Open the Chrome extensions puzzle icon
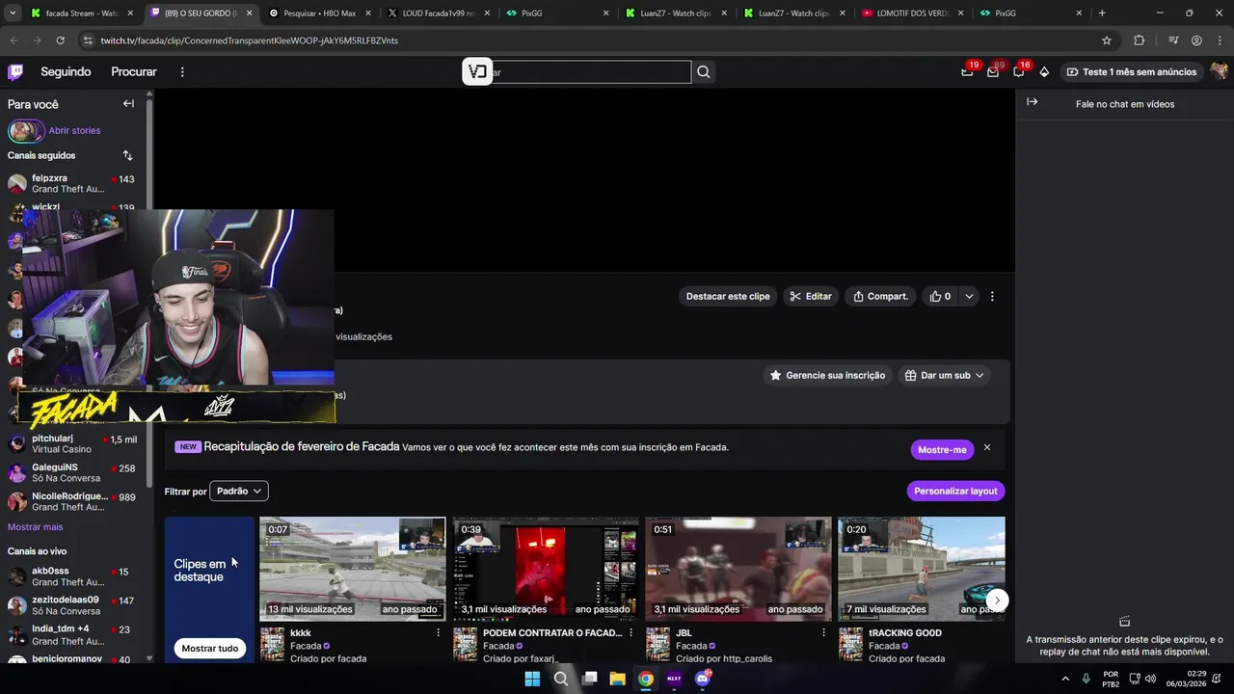 click(x=1140, y=40)
